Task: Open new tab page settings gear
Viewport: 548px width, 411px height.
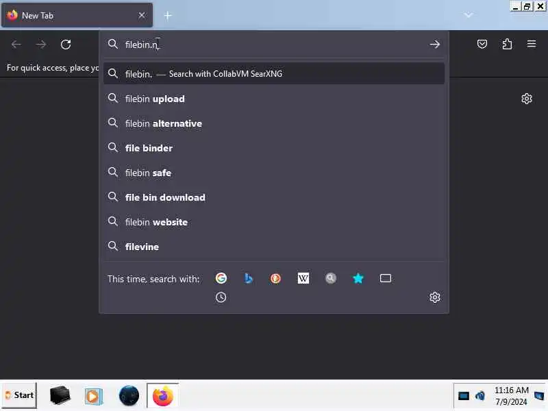Action: pos(526,99)
